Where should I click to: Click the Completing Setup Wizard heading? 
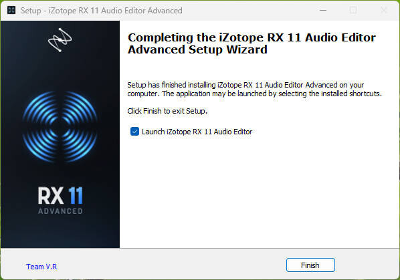click(252, 43)
